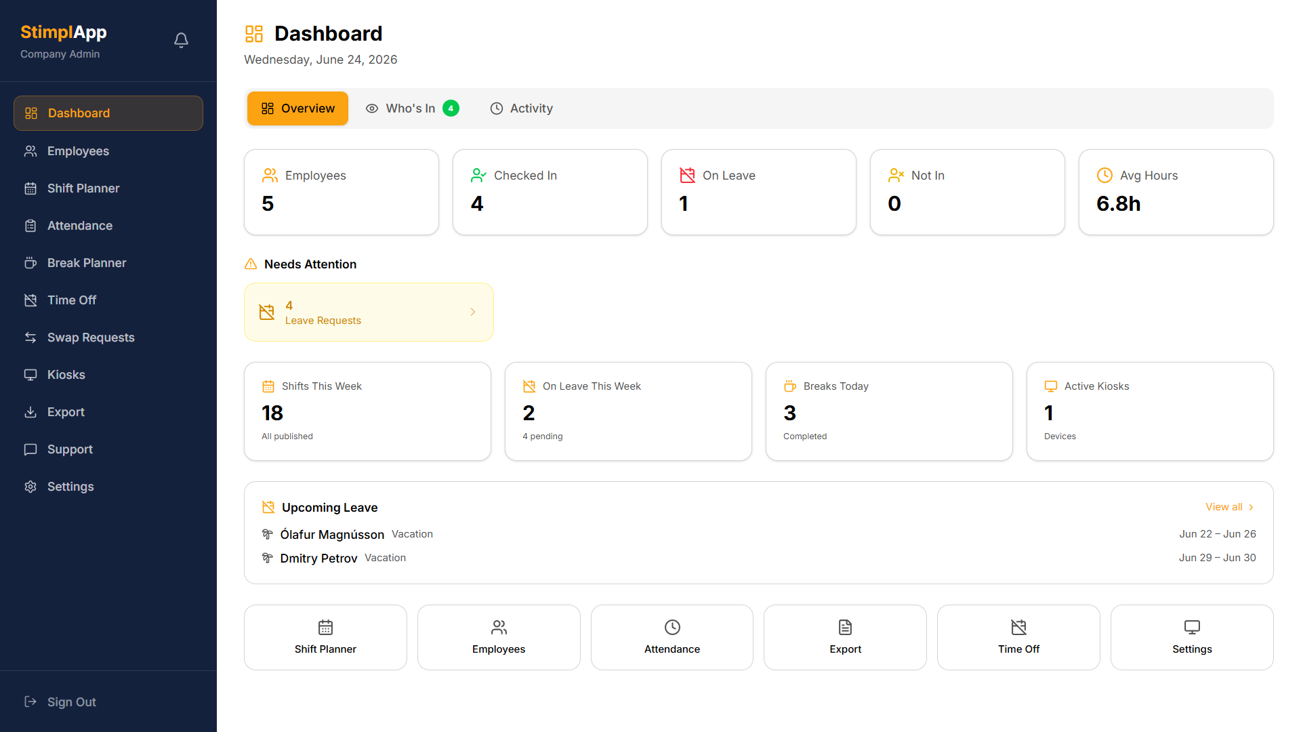Click the Jun 22 – Jun 26 date range
The height and width of the screenshot is (732, 1301).
click(x=1217, y=534)
